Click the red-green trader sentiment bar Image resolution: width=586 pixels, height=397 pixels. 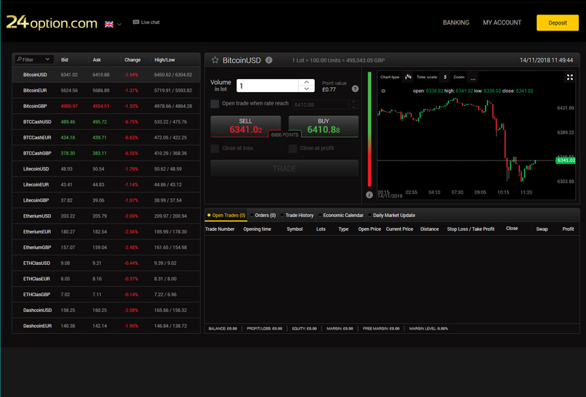click(369, 129)
